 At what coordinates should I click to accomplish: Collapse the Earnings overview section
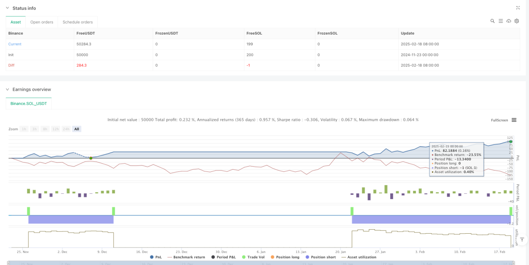tap(7, 89)
